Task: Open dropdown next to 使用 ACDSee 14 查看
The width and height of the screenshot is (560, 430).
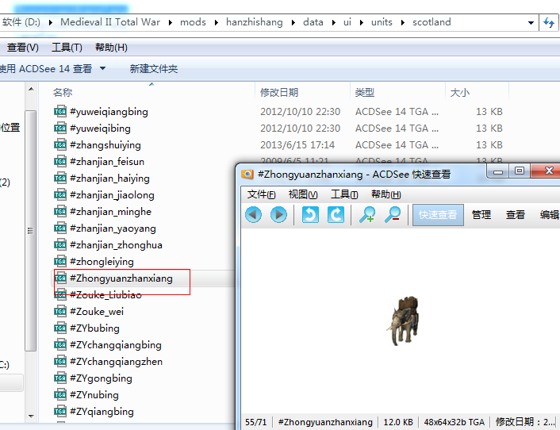Action: (102, 68)
